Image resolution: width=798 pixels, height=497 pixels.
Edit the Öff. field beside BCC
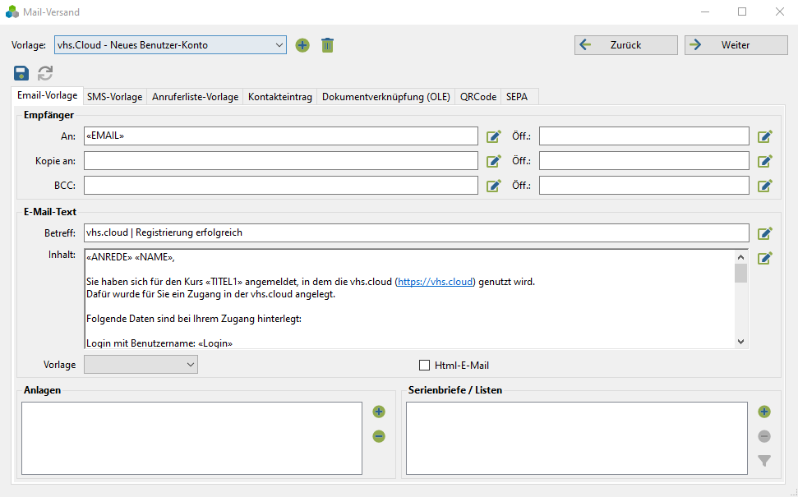point(765,185)
